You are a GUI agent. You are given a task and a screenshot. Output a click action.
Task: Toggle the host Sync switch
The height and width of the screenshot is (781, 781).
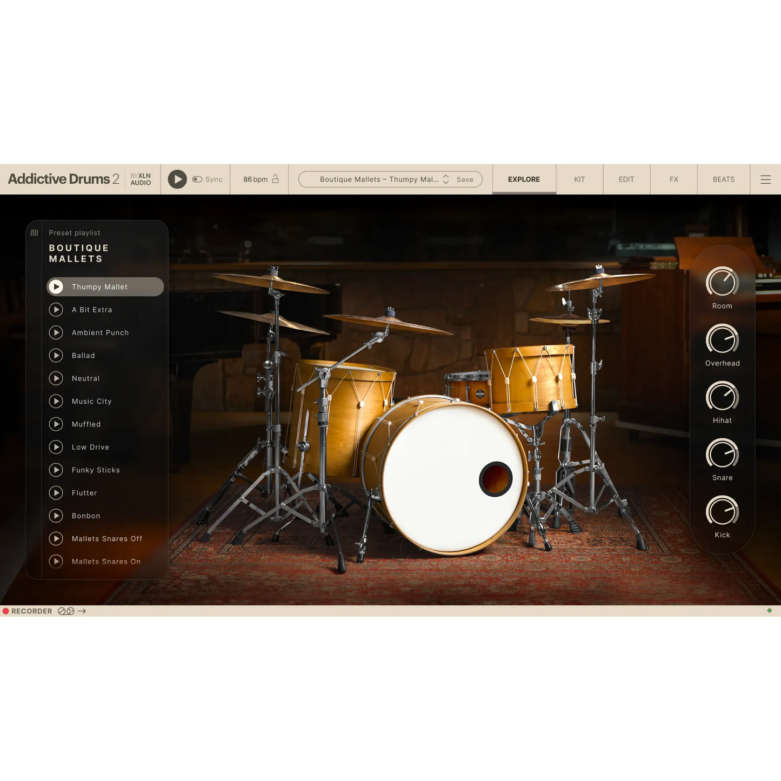pyautogui.click(x=197, y=179)
